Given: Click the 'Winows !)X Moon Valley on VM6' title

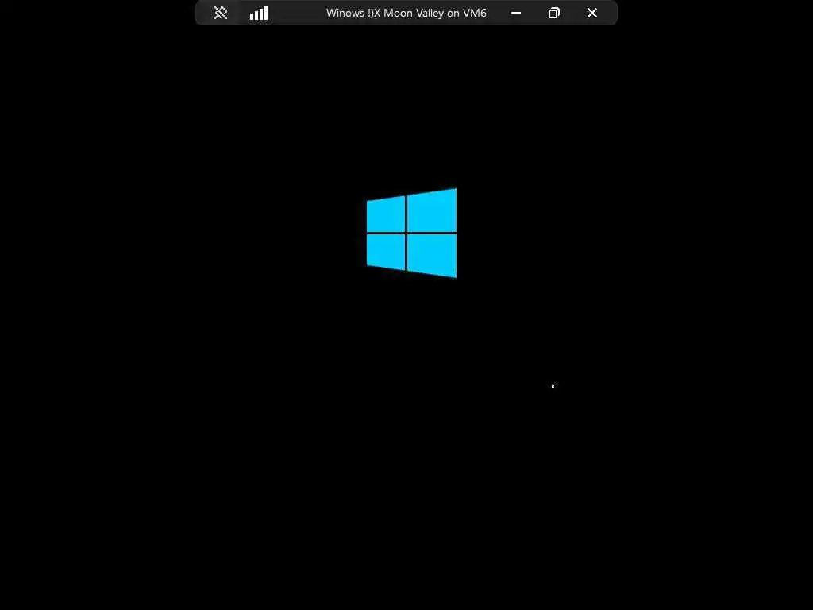Looking at the screenshot, I should (406, 13).
